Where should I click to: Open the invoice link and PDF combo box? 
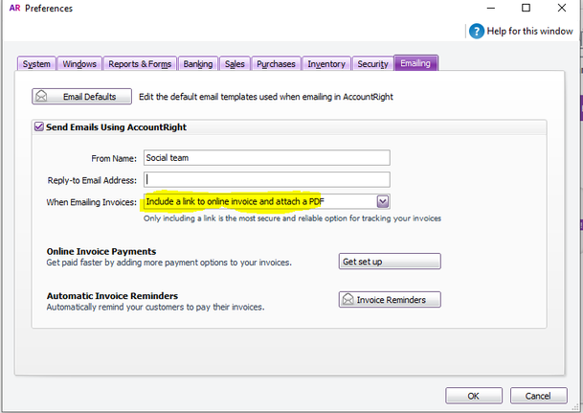point(258,201)
